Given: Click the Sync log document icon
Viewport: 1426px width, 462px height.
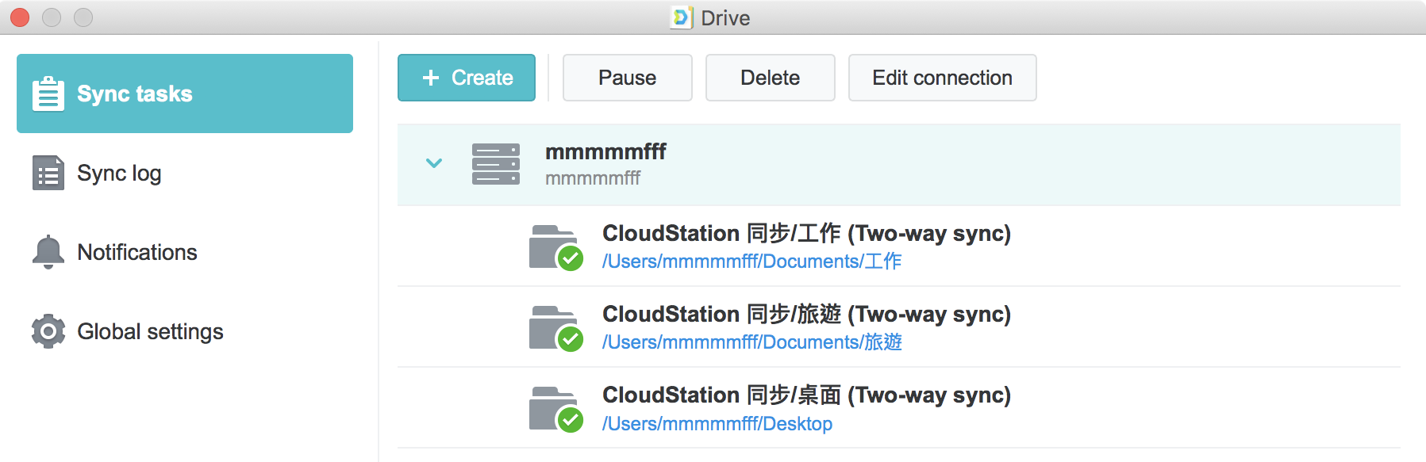Looking at the screenshot, I should click(48, 173).
